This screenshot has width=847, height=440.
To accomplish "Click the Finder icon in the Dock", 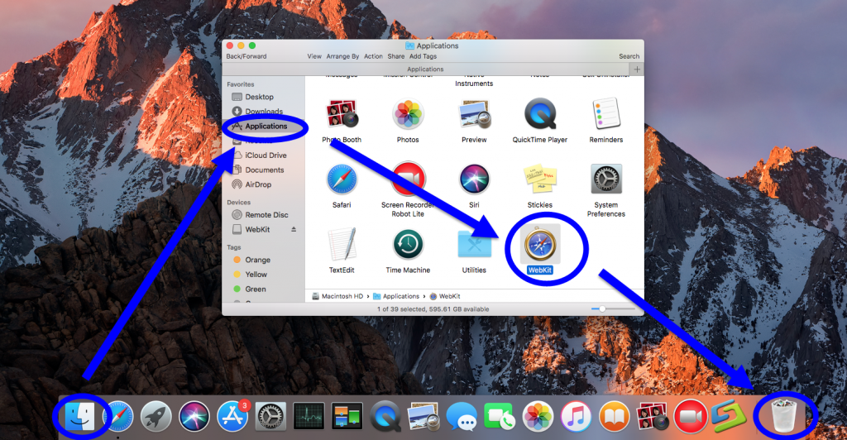I will 81,416.
